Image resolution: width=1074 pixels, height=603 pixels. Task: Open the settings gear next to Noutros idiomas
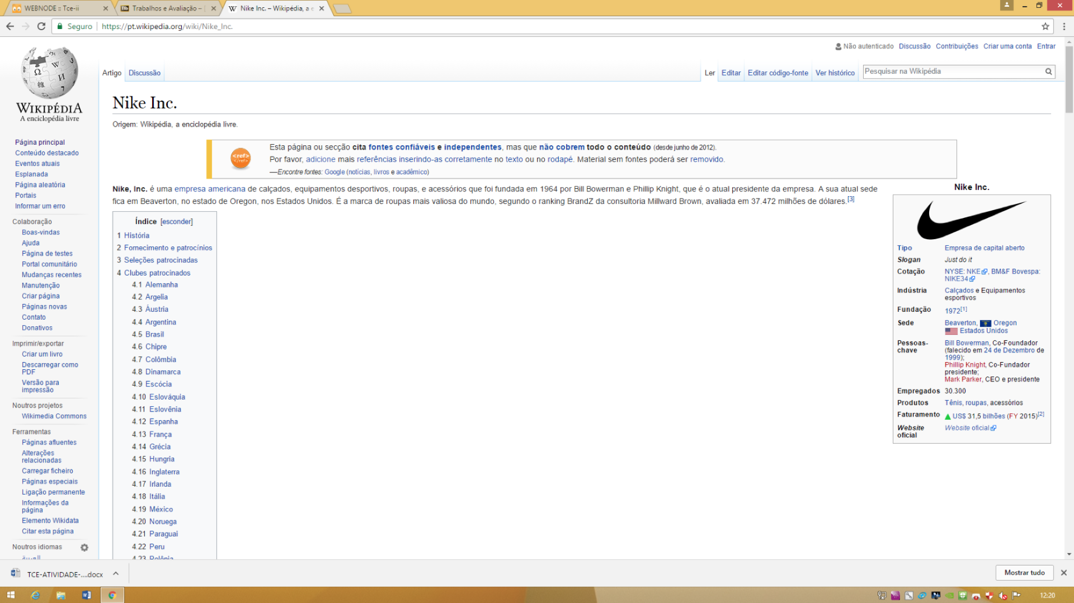84,547
